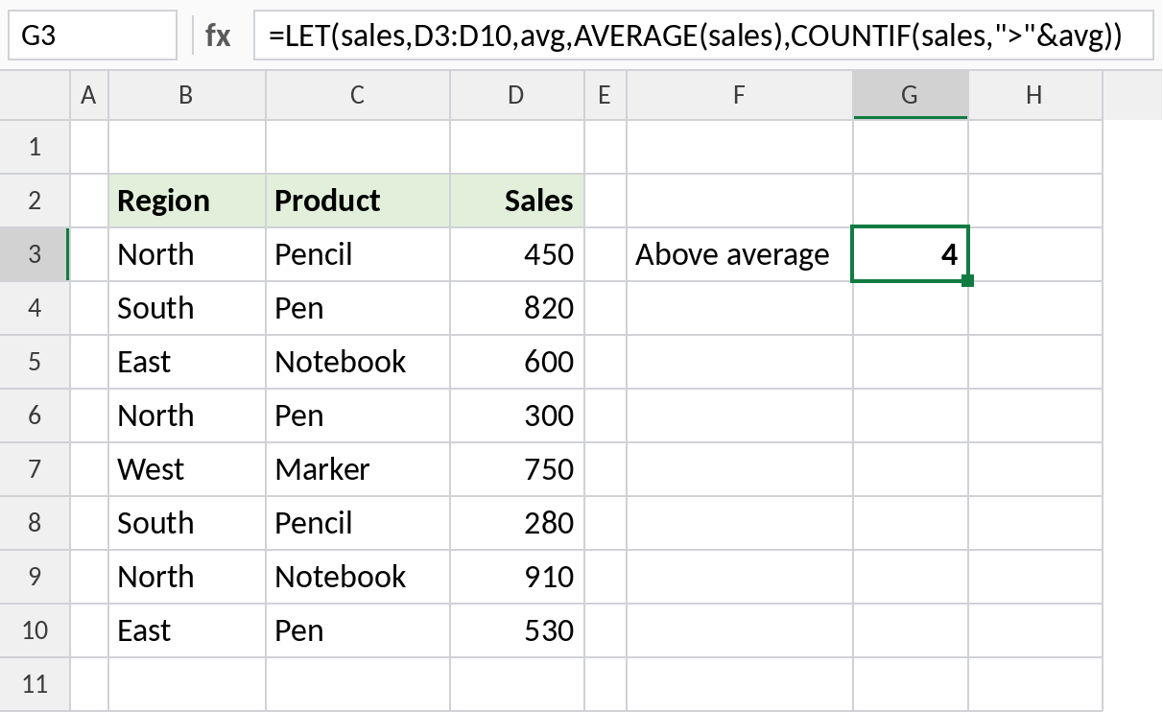
Task: Select row 6 header
Action: click(36, 415)
